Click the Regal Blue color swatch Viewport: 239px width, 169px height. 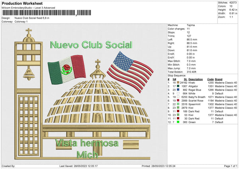click(178, 90)
